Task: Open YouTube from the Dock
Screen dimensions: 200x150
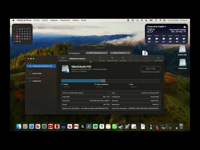Action: [51, 127]
